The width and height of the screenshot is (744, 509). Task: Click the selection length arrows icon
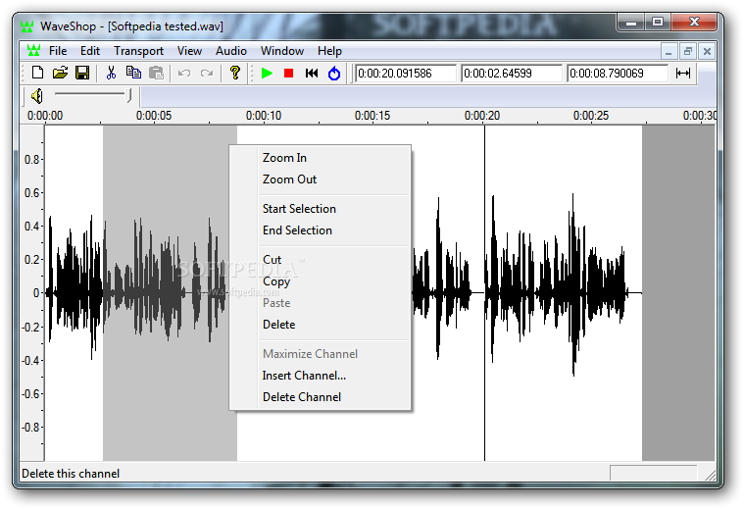[683, 74]
